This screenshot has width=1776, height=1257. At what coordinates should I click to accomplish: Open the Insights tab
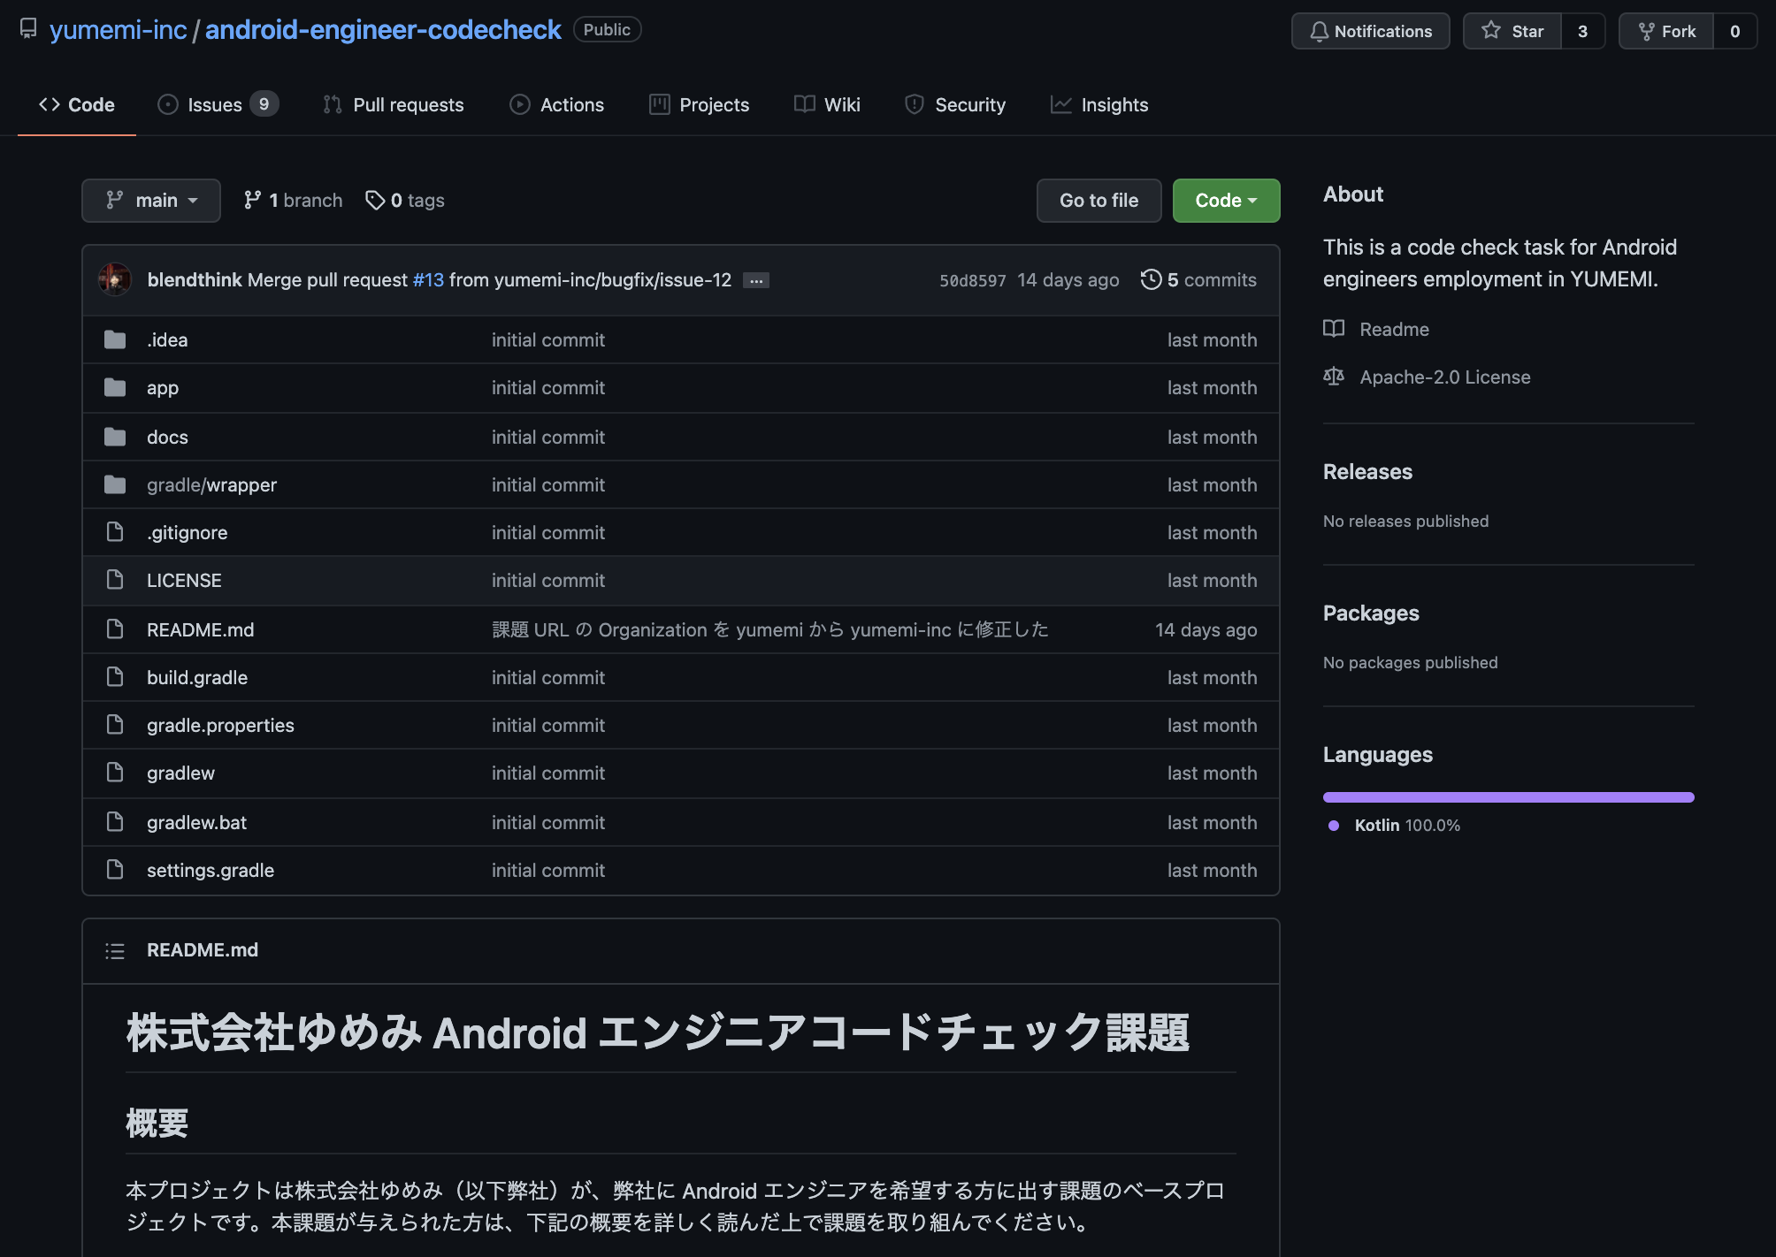click(x=1099, y=104)
